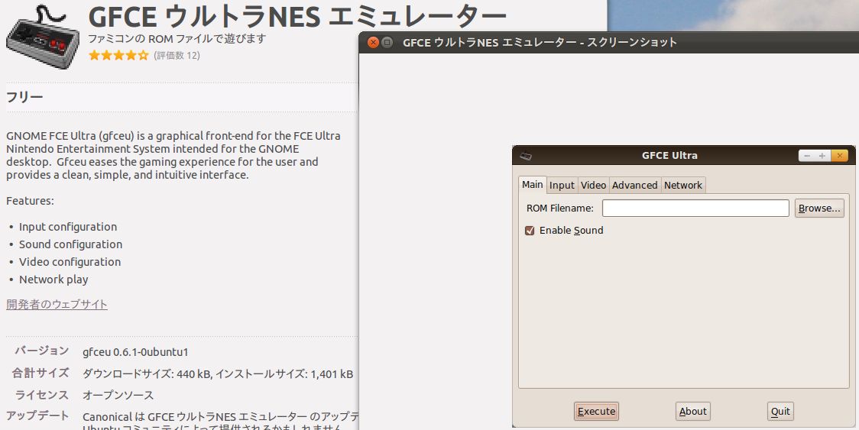Screen dimensions: 859x430
Task: Click the five-star rating stars
Action: 118,55
